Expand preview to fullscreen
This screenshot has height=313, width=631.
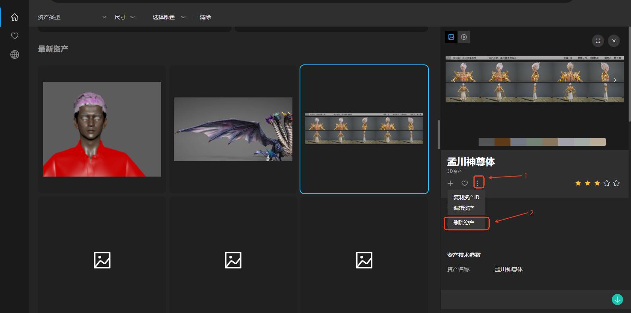coord(598,41)
